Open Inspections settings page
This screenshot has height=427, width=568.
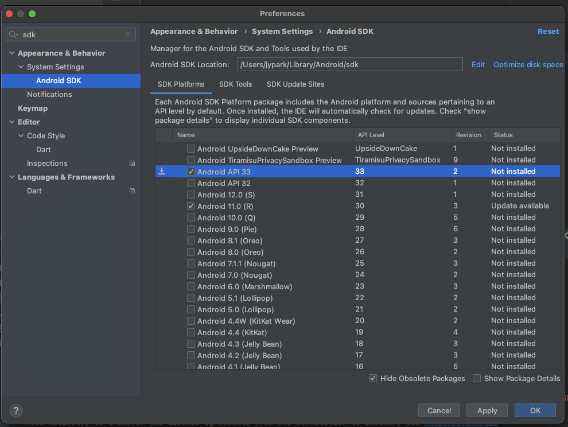pyautogui.click(x=47, y=164)
